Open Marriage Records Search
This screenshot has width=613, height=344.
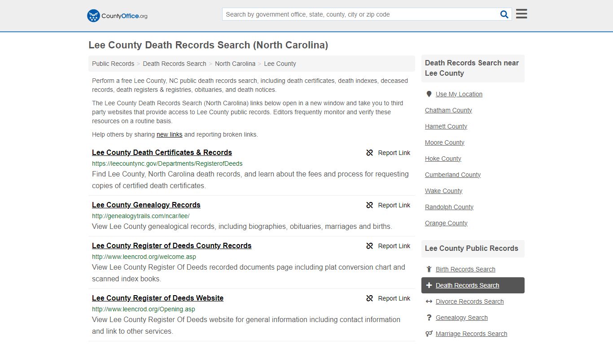[x=471, y=334]
